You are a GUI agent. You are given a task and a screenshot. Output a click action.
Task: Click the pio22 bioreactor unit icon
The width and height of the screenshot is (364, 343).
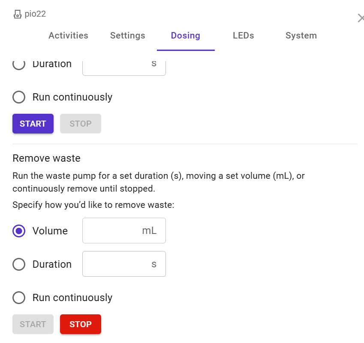[18, 15]
